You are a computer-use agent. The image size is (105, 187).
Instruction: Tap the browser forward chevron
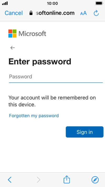pos(38,180)
